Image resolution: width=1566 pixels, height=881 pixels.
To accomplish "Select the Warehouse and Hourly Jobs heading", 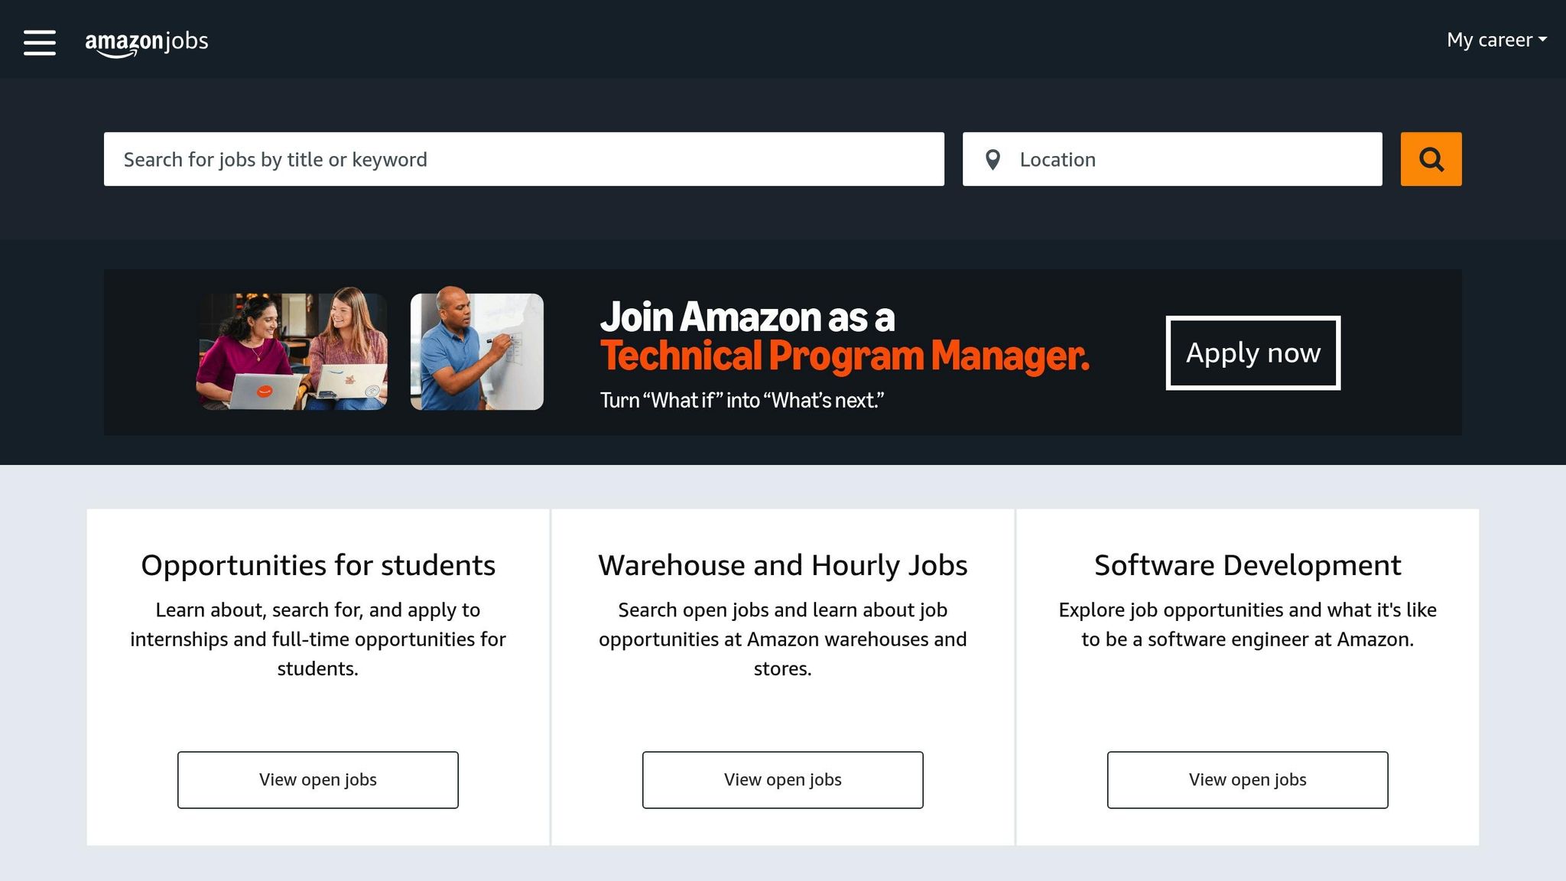I will (782, 565).
